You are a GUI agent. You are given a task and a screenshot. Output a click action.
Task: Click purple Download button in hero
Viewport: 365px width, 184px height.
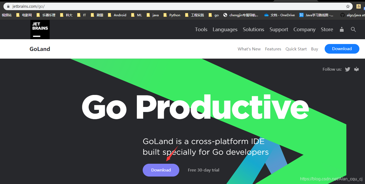click(161, 170)
